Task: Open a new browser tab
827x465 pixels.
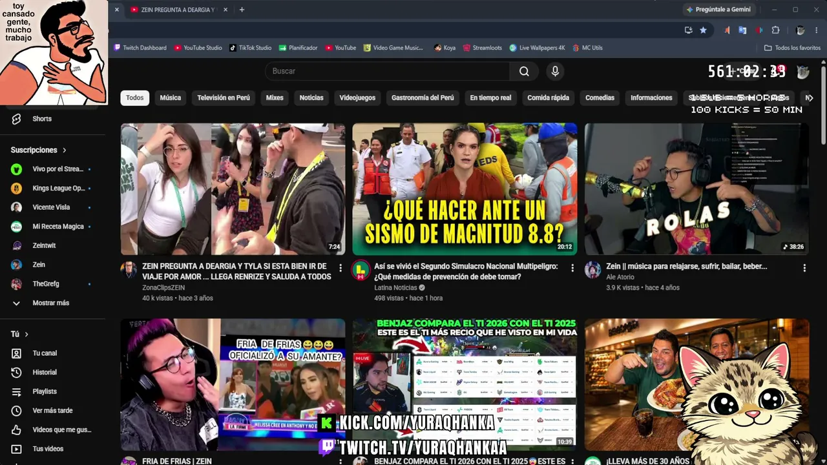Action: pyautogui.click(x=242, y=10)
